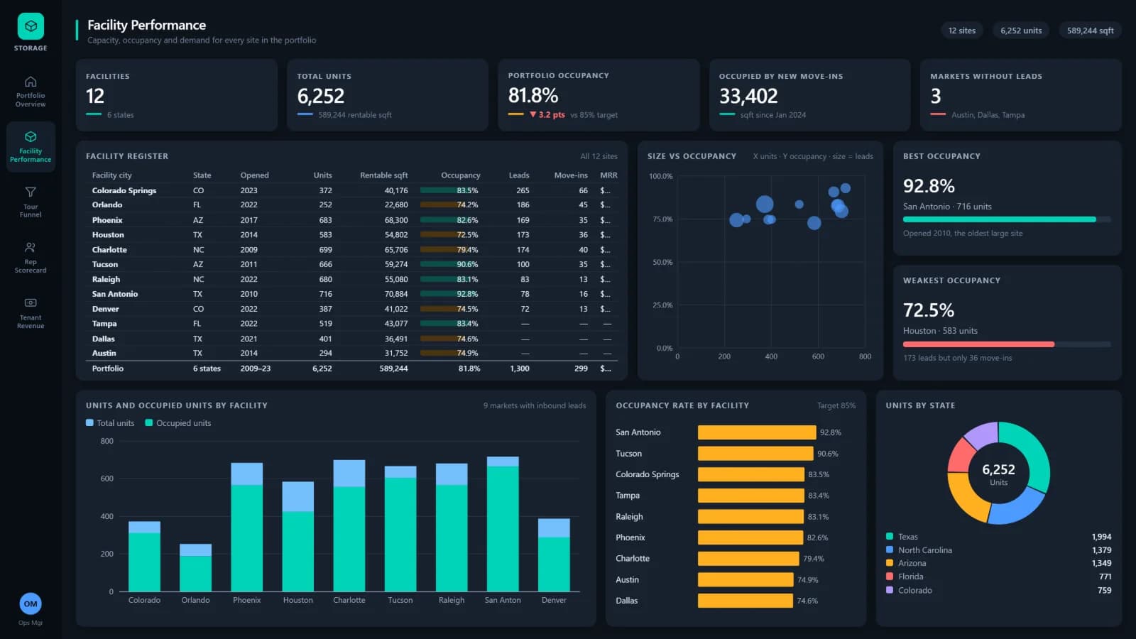Select the Tucson row in register
Screen dimensions: 1136x639
[351, 264]
